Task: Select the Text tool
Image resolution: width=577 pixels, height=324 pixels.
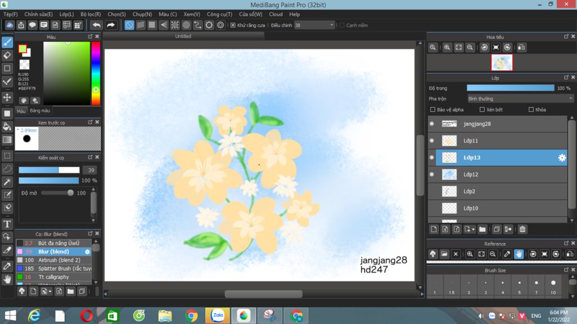Action: [7, 224]
